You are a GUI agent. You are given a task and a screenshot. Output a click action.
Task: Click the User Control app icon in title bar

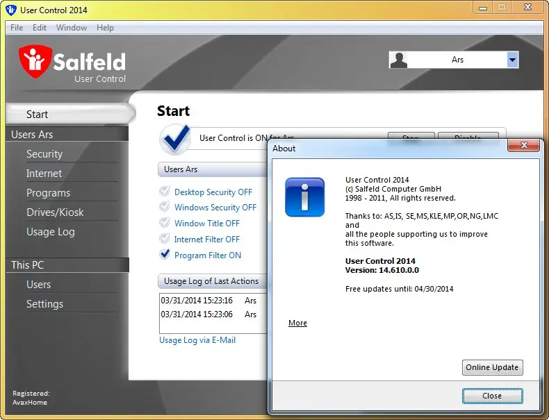[x=11, y=10]
